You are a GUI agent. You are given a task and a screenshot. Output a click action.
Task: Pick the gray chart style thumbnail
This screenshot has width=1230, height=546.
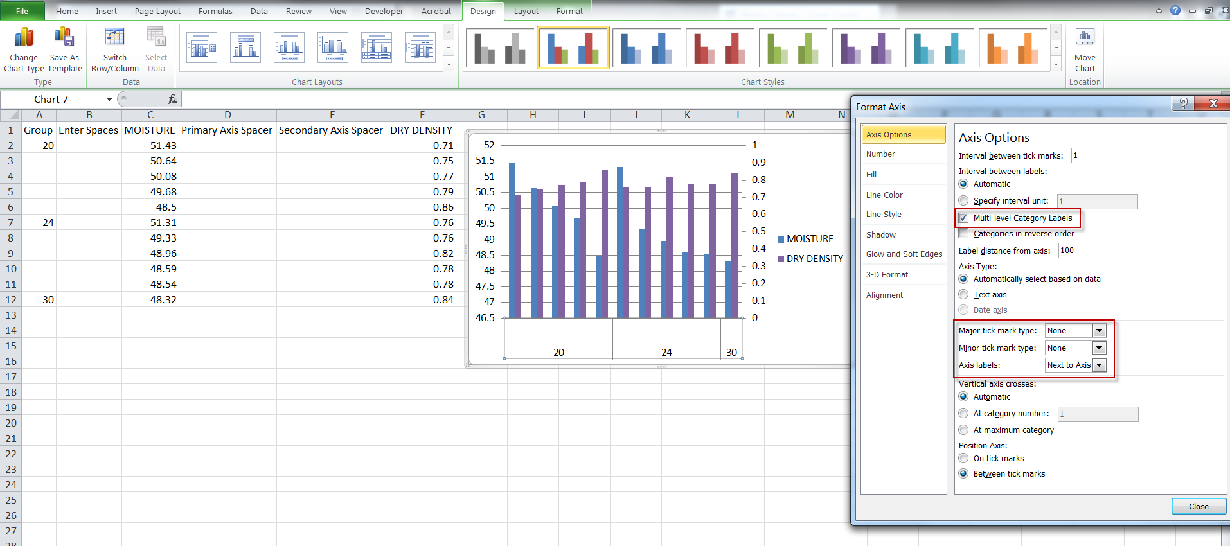point(499,48)
